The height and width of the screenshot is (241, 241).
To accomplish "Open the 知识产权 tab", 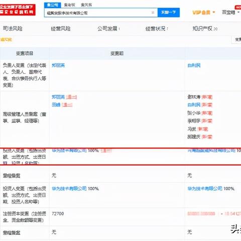I will tap(205, 29).
